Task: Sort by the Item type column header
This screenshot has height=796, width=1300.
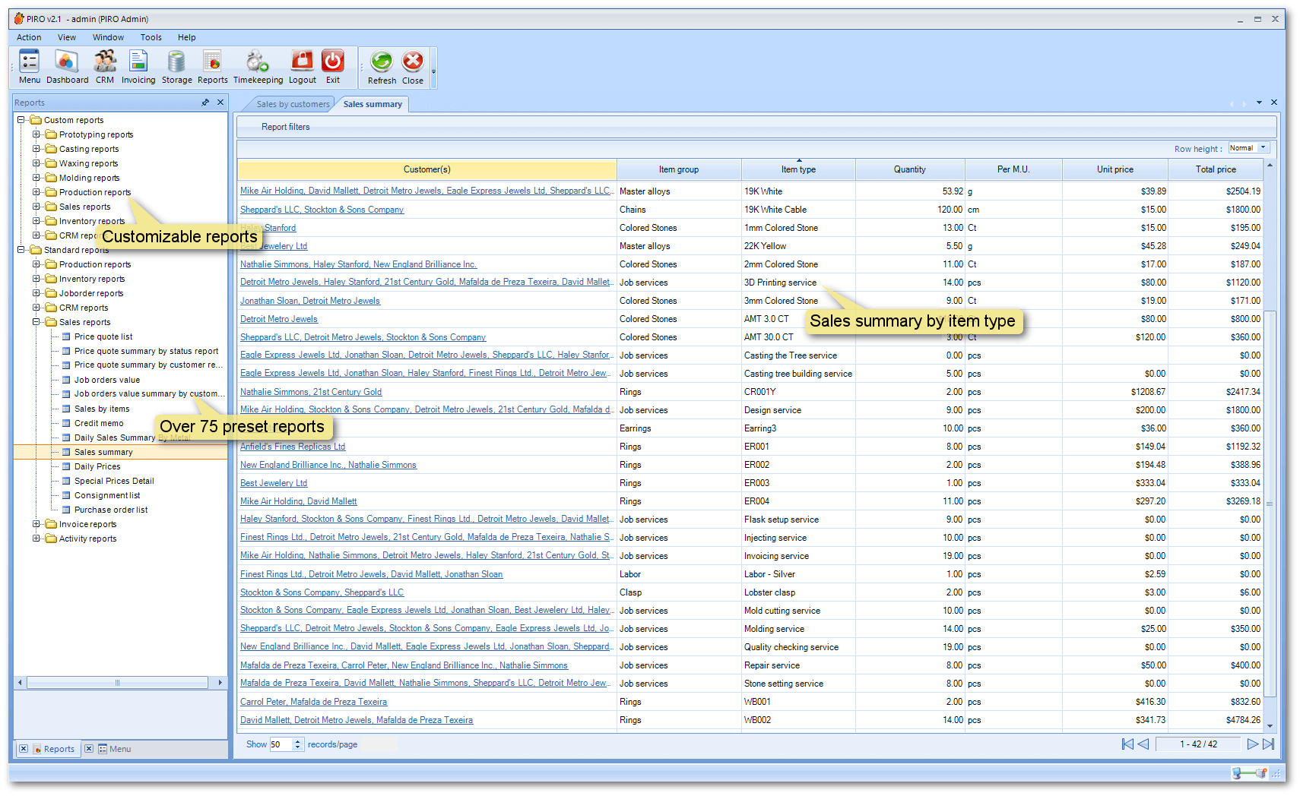Action: 798,169
